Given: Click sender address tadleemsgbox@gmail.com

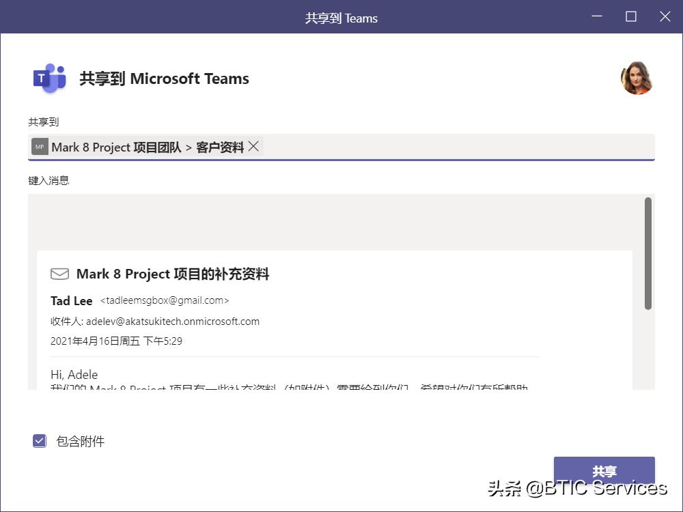Looking at the screenshot, I should (164, 300).
